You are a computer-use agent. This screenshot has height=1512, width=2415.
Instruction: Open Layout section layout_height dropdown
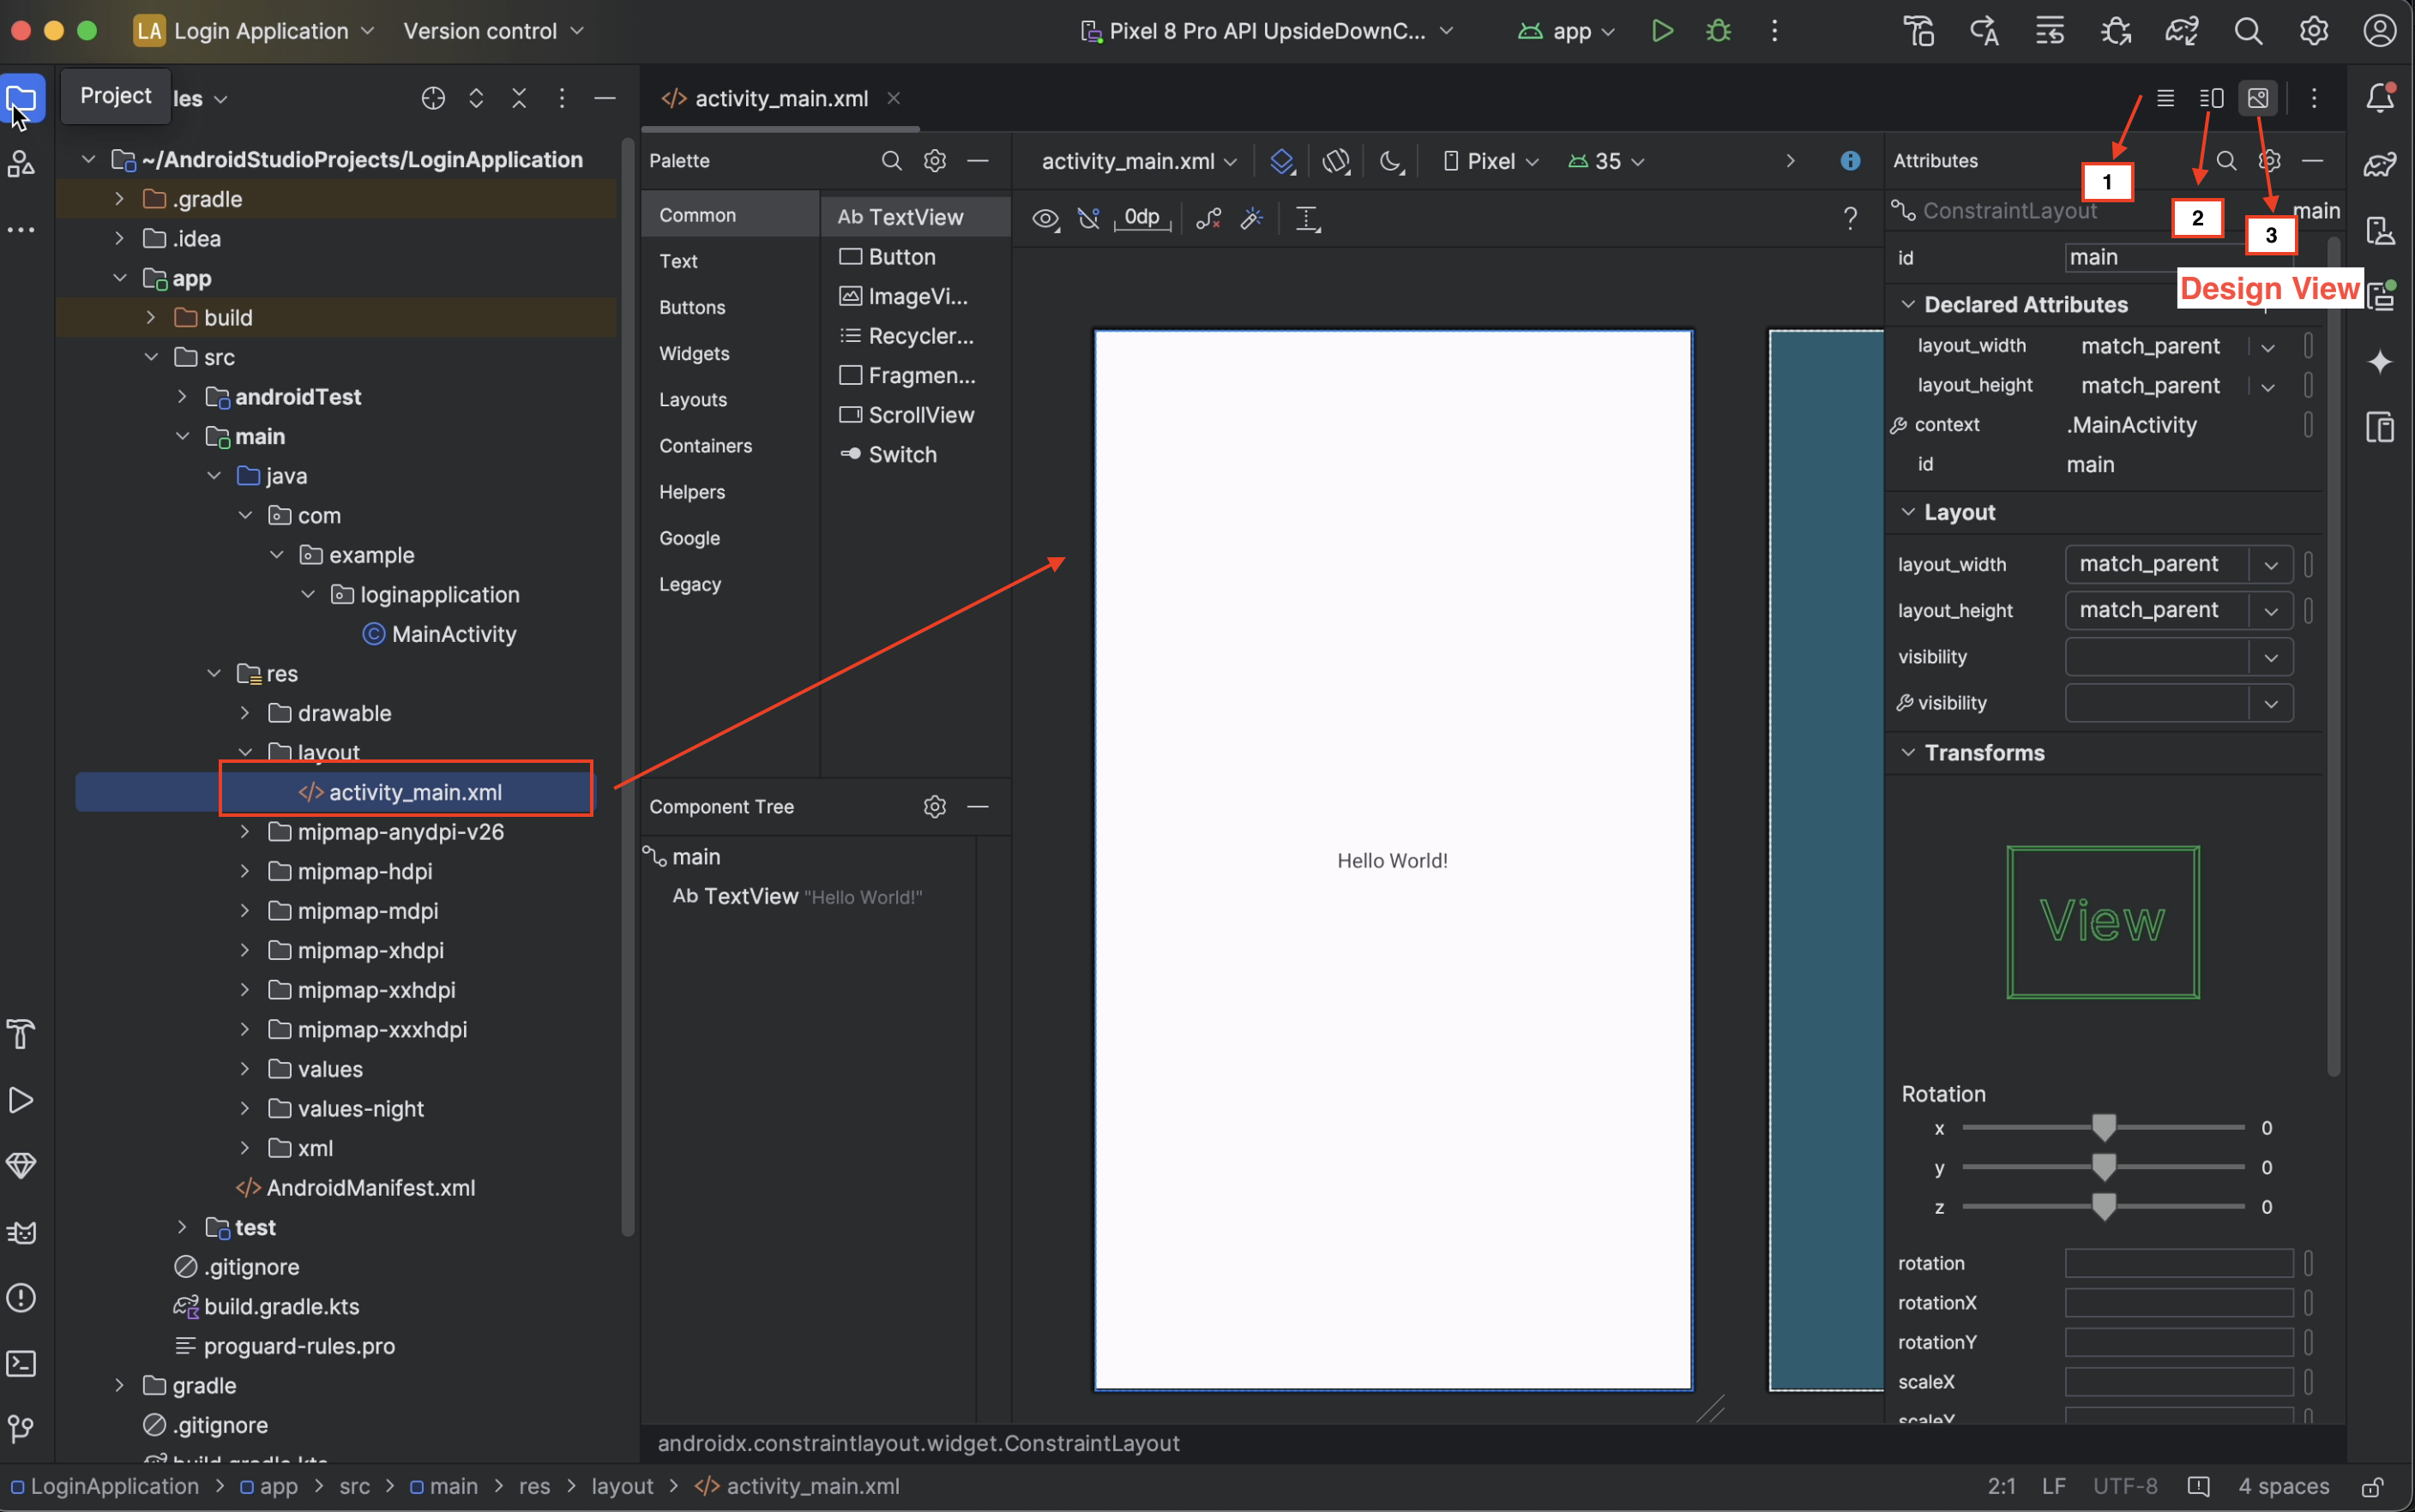(x=2271, y=610)
